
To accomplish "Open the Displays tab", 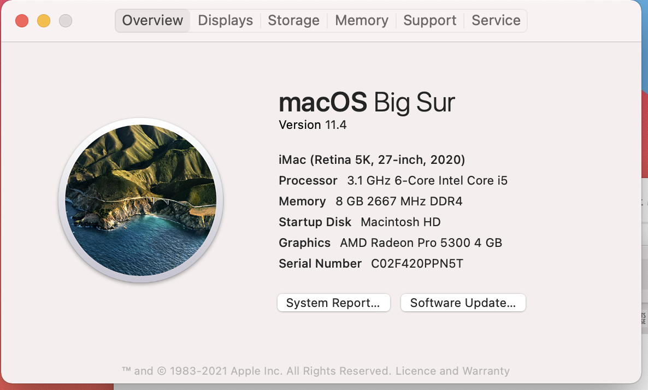I will pos(225,21).
